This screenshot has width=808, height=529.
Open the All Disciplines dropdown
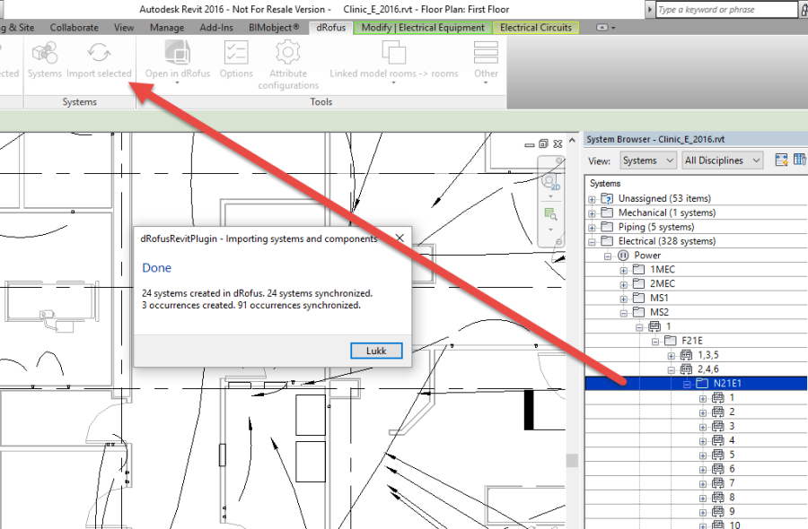tap(722, 159)
